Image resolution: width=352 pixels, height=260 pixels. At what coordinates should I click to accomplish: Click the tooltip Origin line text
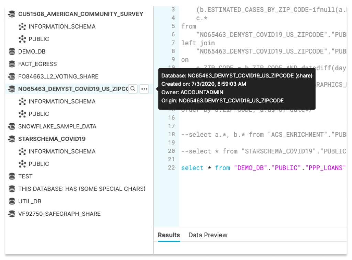click(222, 101)
